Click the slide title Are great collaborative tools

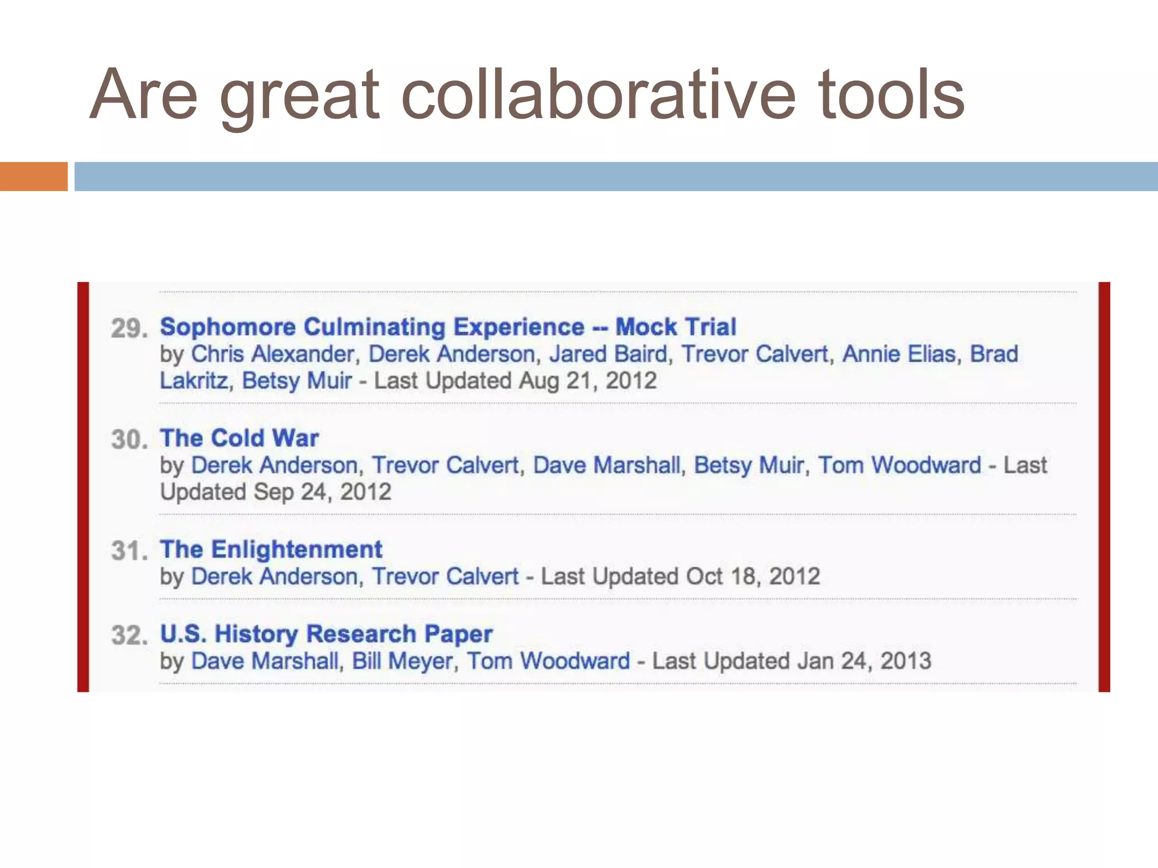tap(526, 94)
